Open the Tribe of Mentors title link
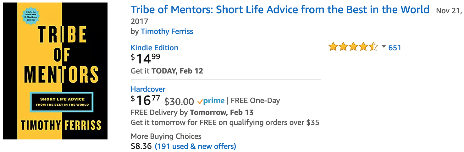The height and width of the screenshot is (152, 464). point(280,9)
